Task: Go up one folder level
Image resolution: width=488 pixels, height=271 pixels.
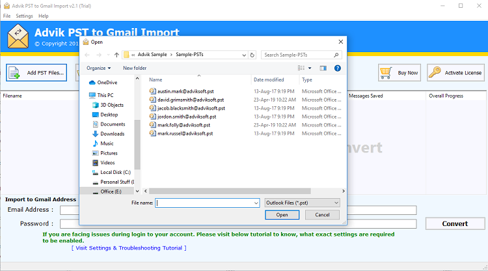Action: [116, 55]
